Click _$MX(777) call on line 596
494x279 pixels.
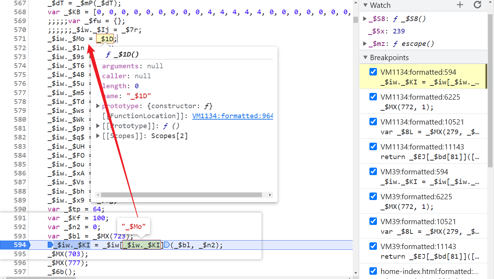pyautogui.click(x=68, y=263)
